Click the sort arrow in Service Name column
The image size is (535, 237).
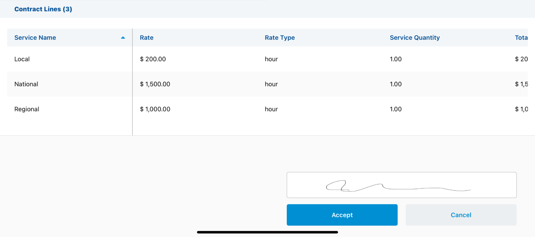coord(123,38)
